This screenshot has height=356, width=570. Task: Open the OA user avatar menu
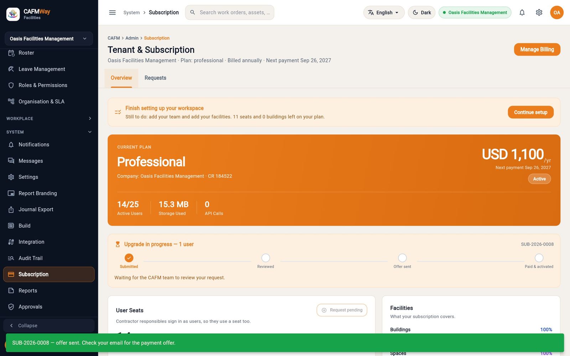tap(557, 12)
